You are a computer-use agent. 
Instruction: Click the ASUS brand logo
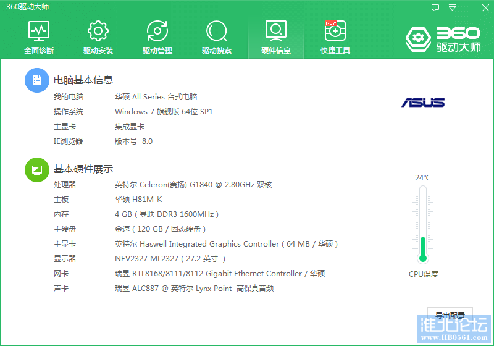(423, 103)
